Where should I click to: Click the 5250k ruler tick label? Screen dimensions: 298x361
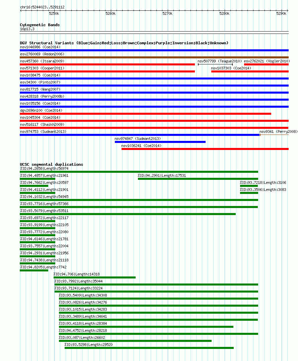(54, 13)
